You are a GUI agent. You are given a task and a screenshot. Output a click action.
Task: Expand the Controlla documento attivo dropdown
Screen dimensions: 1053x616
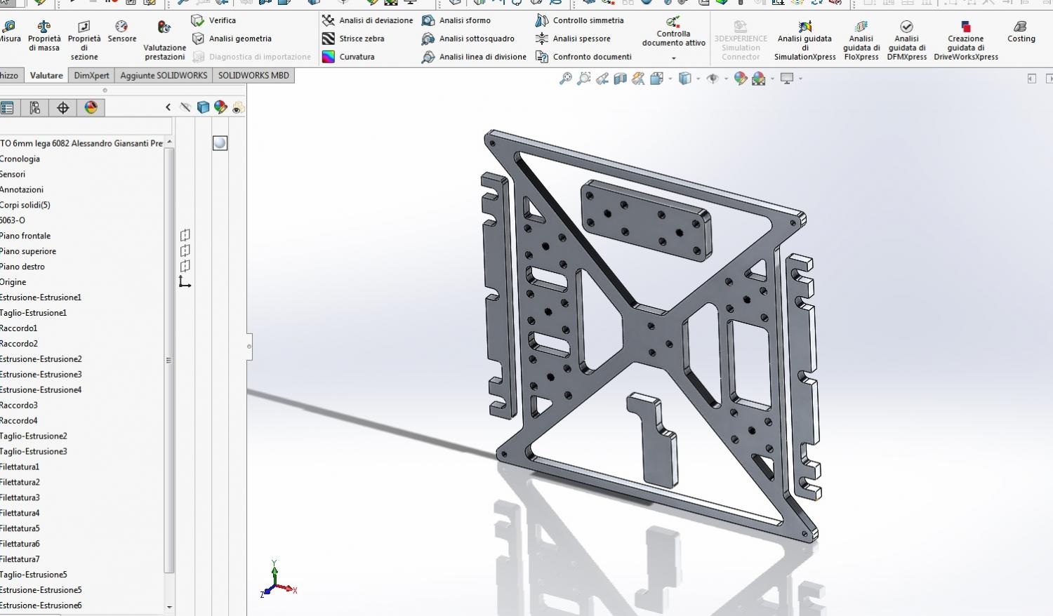[x=673, y=58]
